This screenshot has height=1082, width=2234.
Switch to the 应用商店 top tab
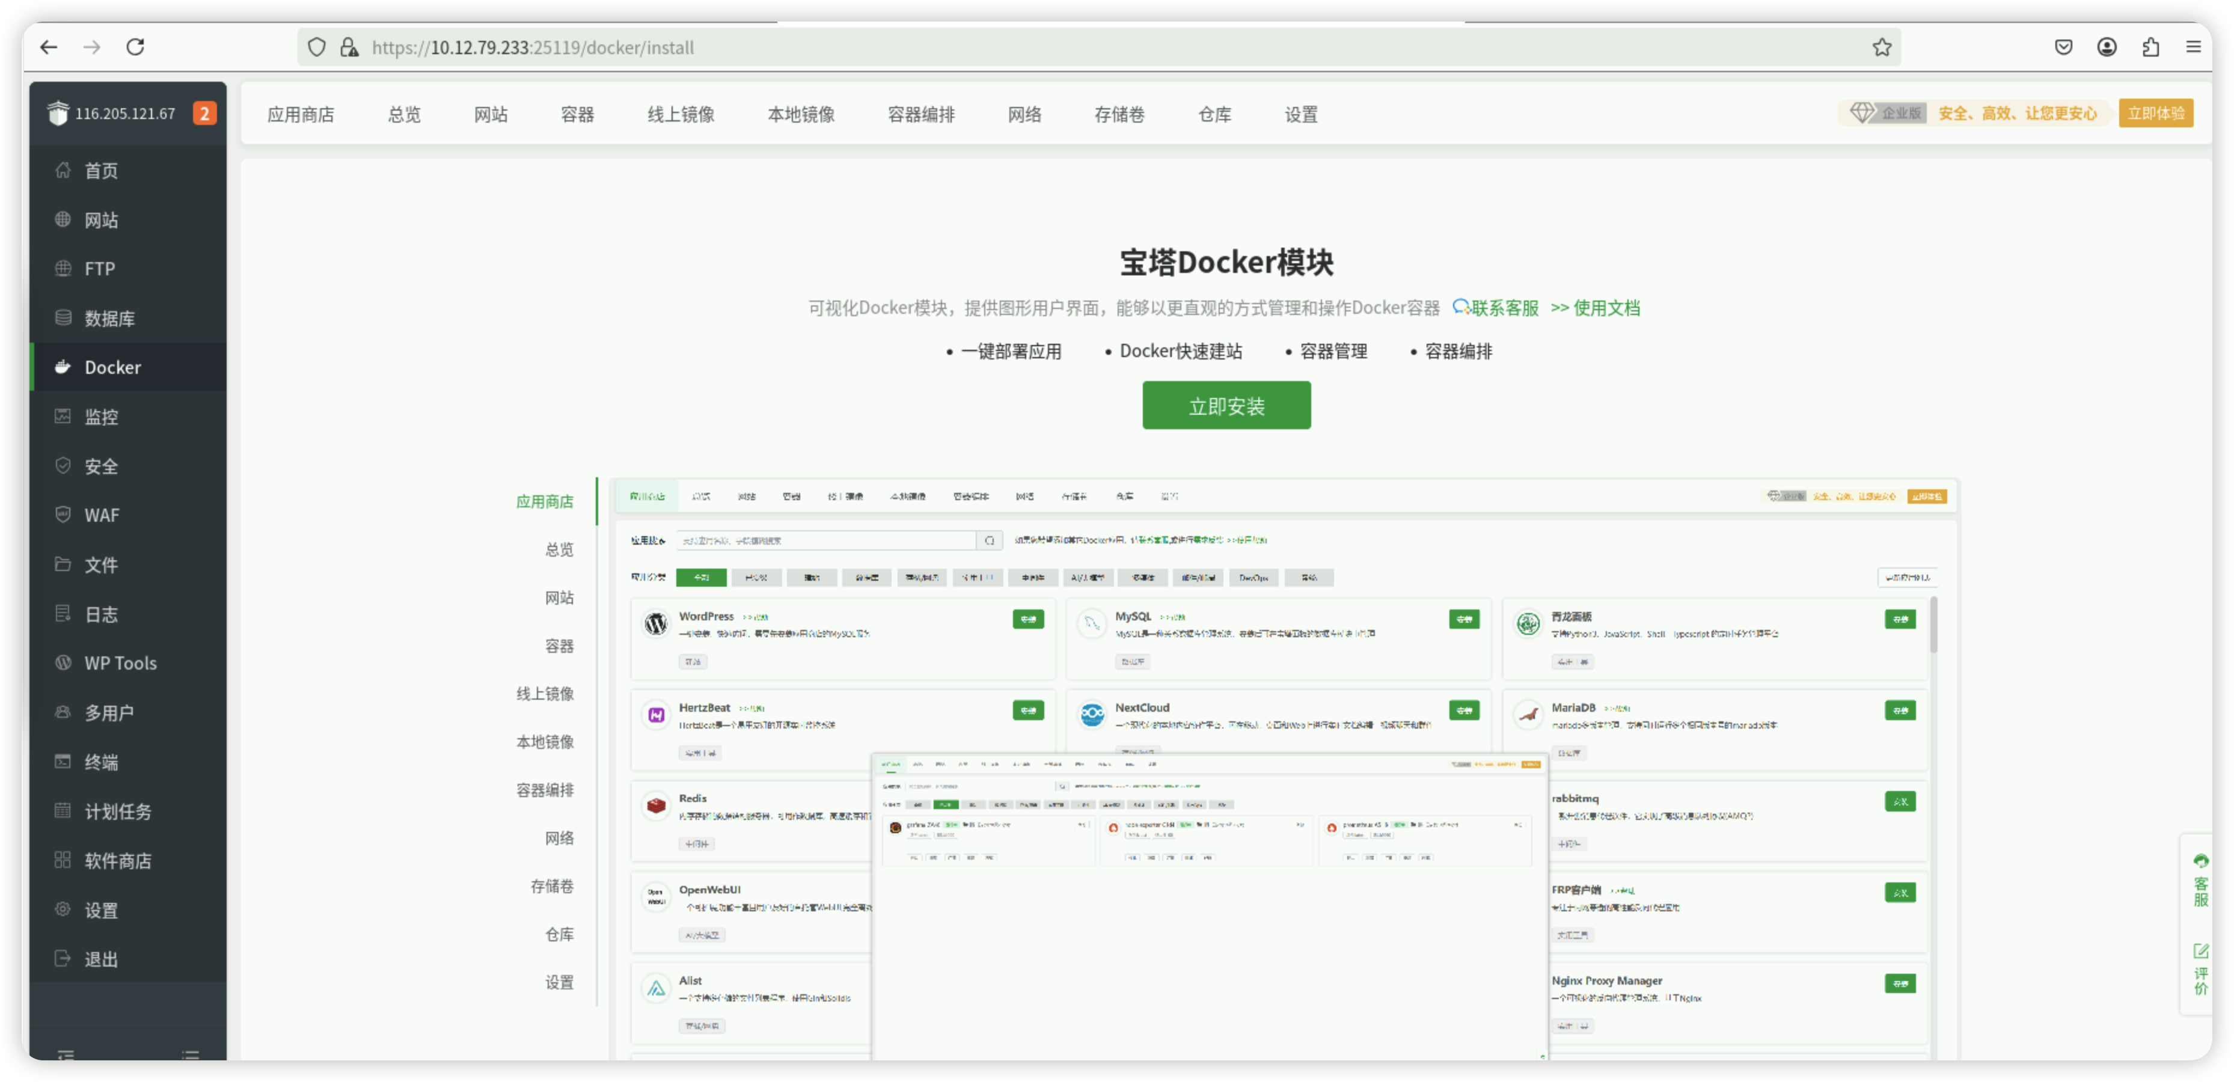tap(300, 114)
